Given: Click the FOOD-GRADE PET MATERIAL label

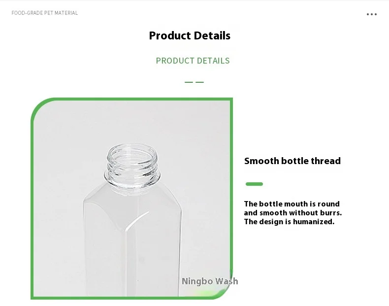Looking at the screenshot, I should (x=45, y=13).
